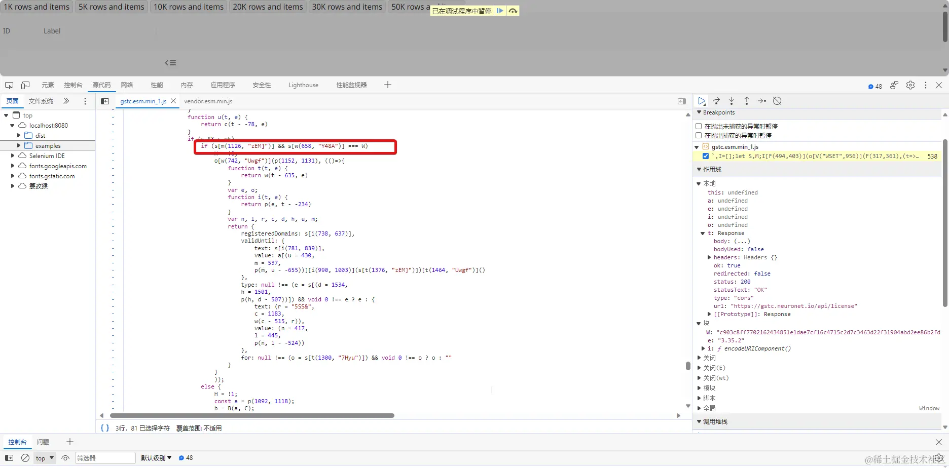This screenshot has width=949, height=468.
Task: Open the 网络 tab
Action: [x=127, y=85]
